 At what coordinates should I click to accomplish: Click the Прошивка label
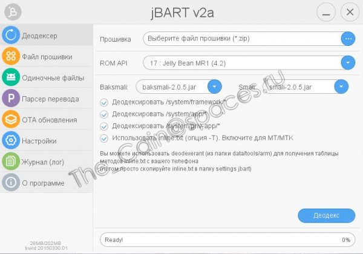[x=116, y=39]
